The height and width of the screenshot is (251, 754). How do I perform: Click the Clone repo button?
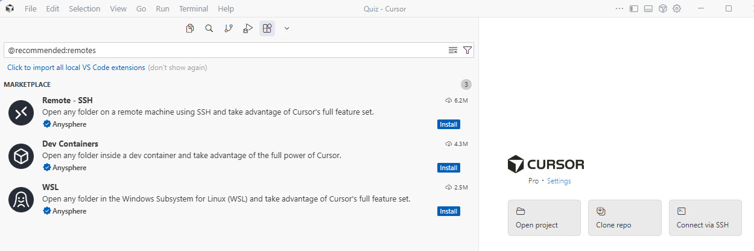[625, 218]
